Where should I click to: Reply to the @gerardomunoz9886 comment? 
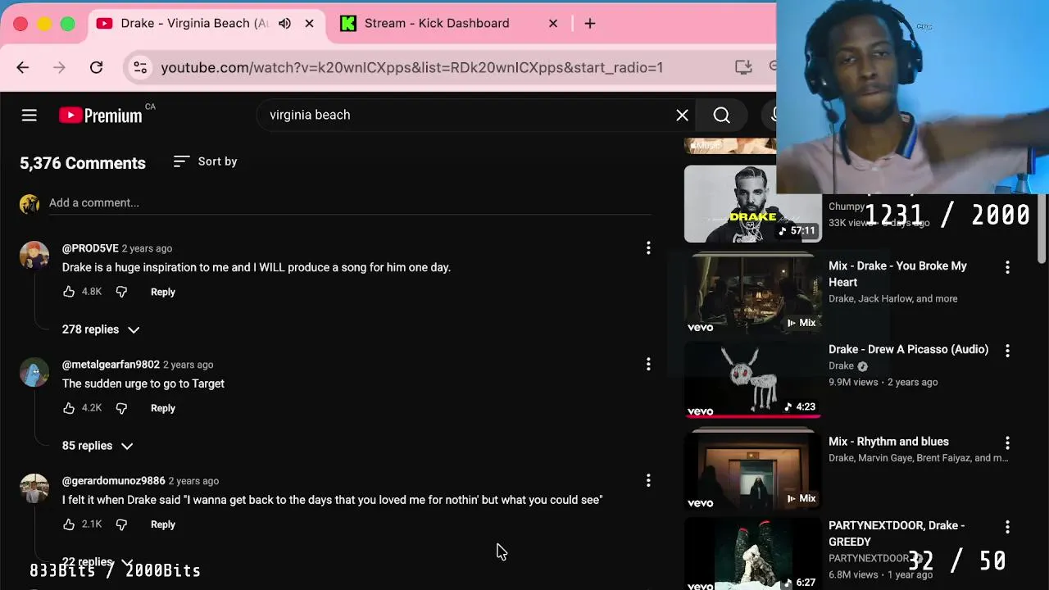tap(163, 524)
